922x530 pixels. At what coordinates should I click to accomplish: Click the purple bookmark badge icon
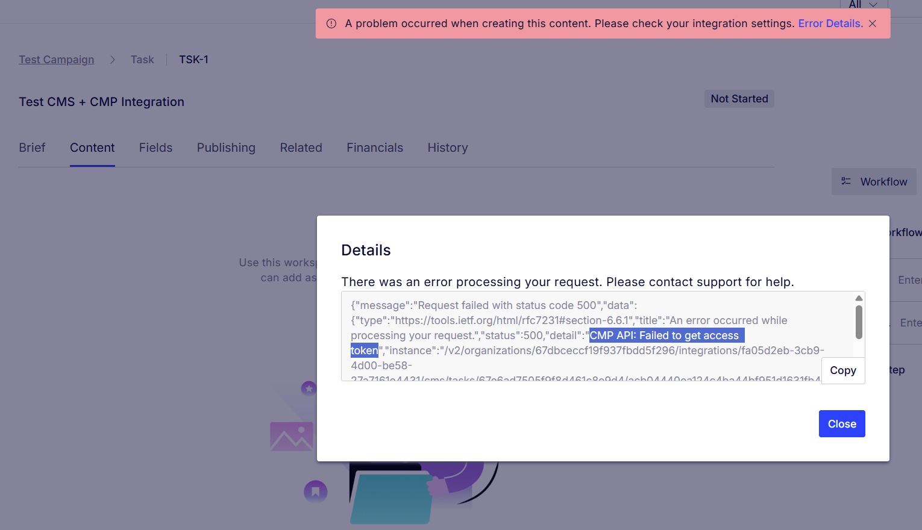point(315,491)
